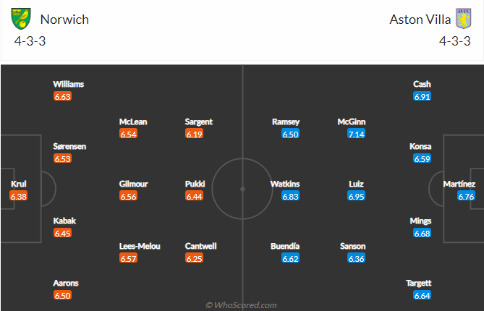
Task: Click player name Lees-Melou
Action: (x=140, y=246)
